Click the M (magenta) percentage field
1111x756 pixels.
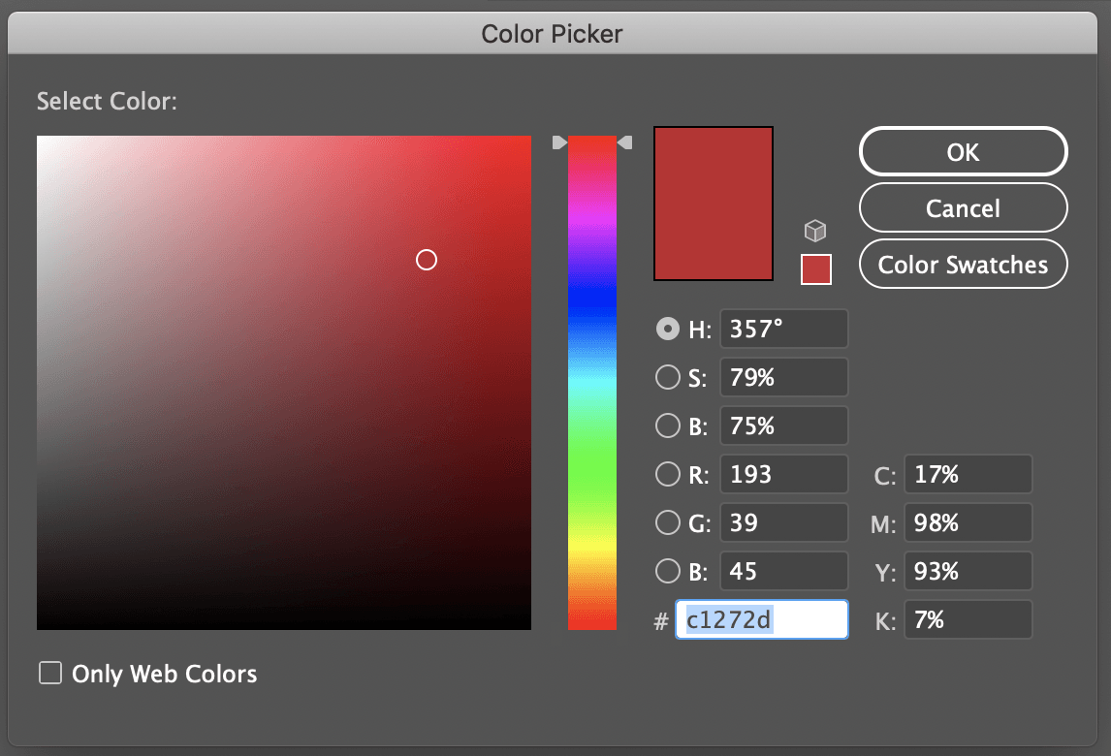tap(968, 522)
